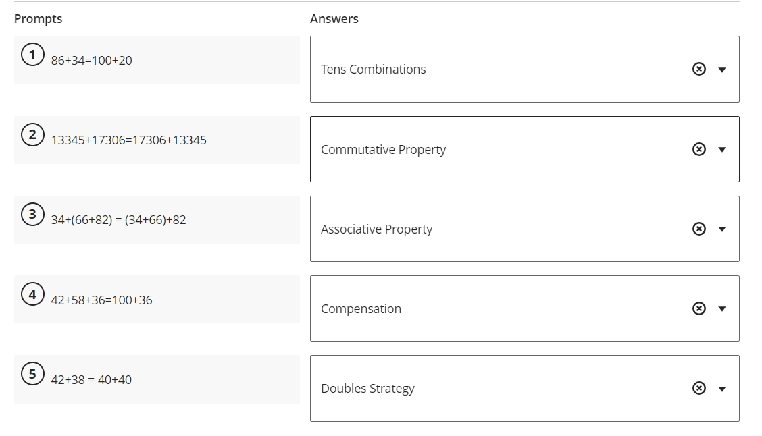Click the Tens Combinations answer text

(x=373, y=70)
